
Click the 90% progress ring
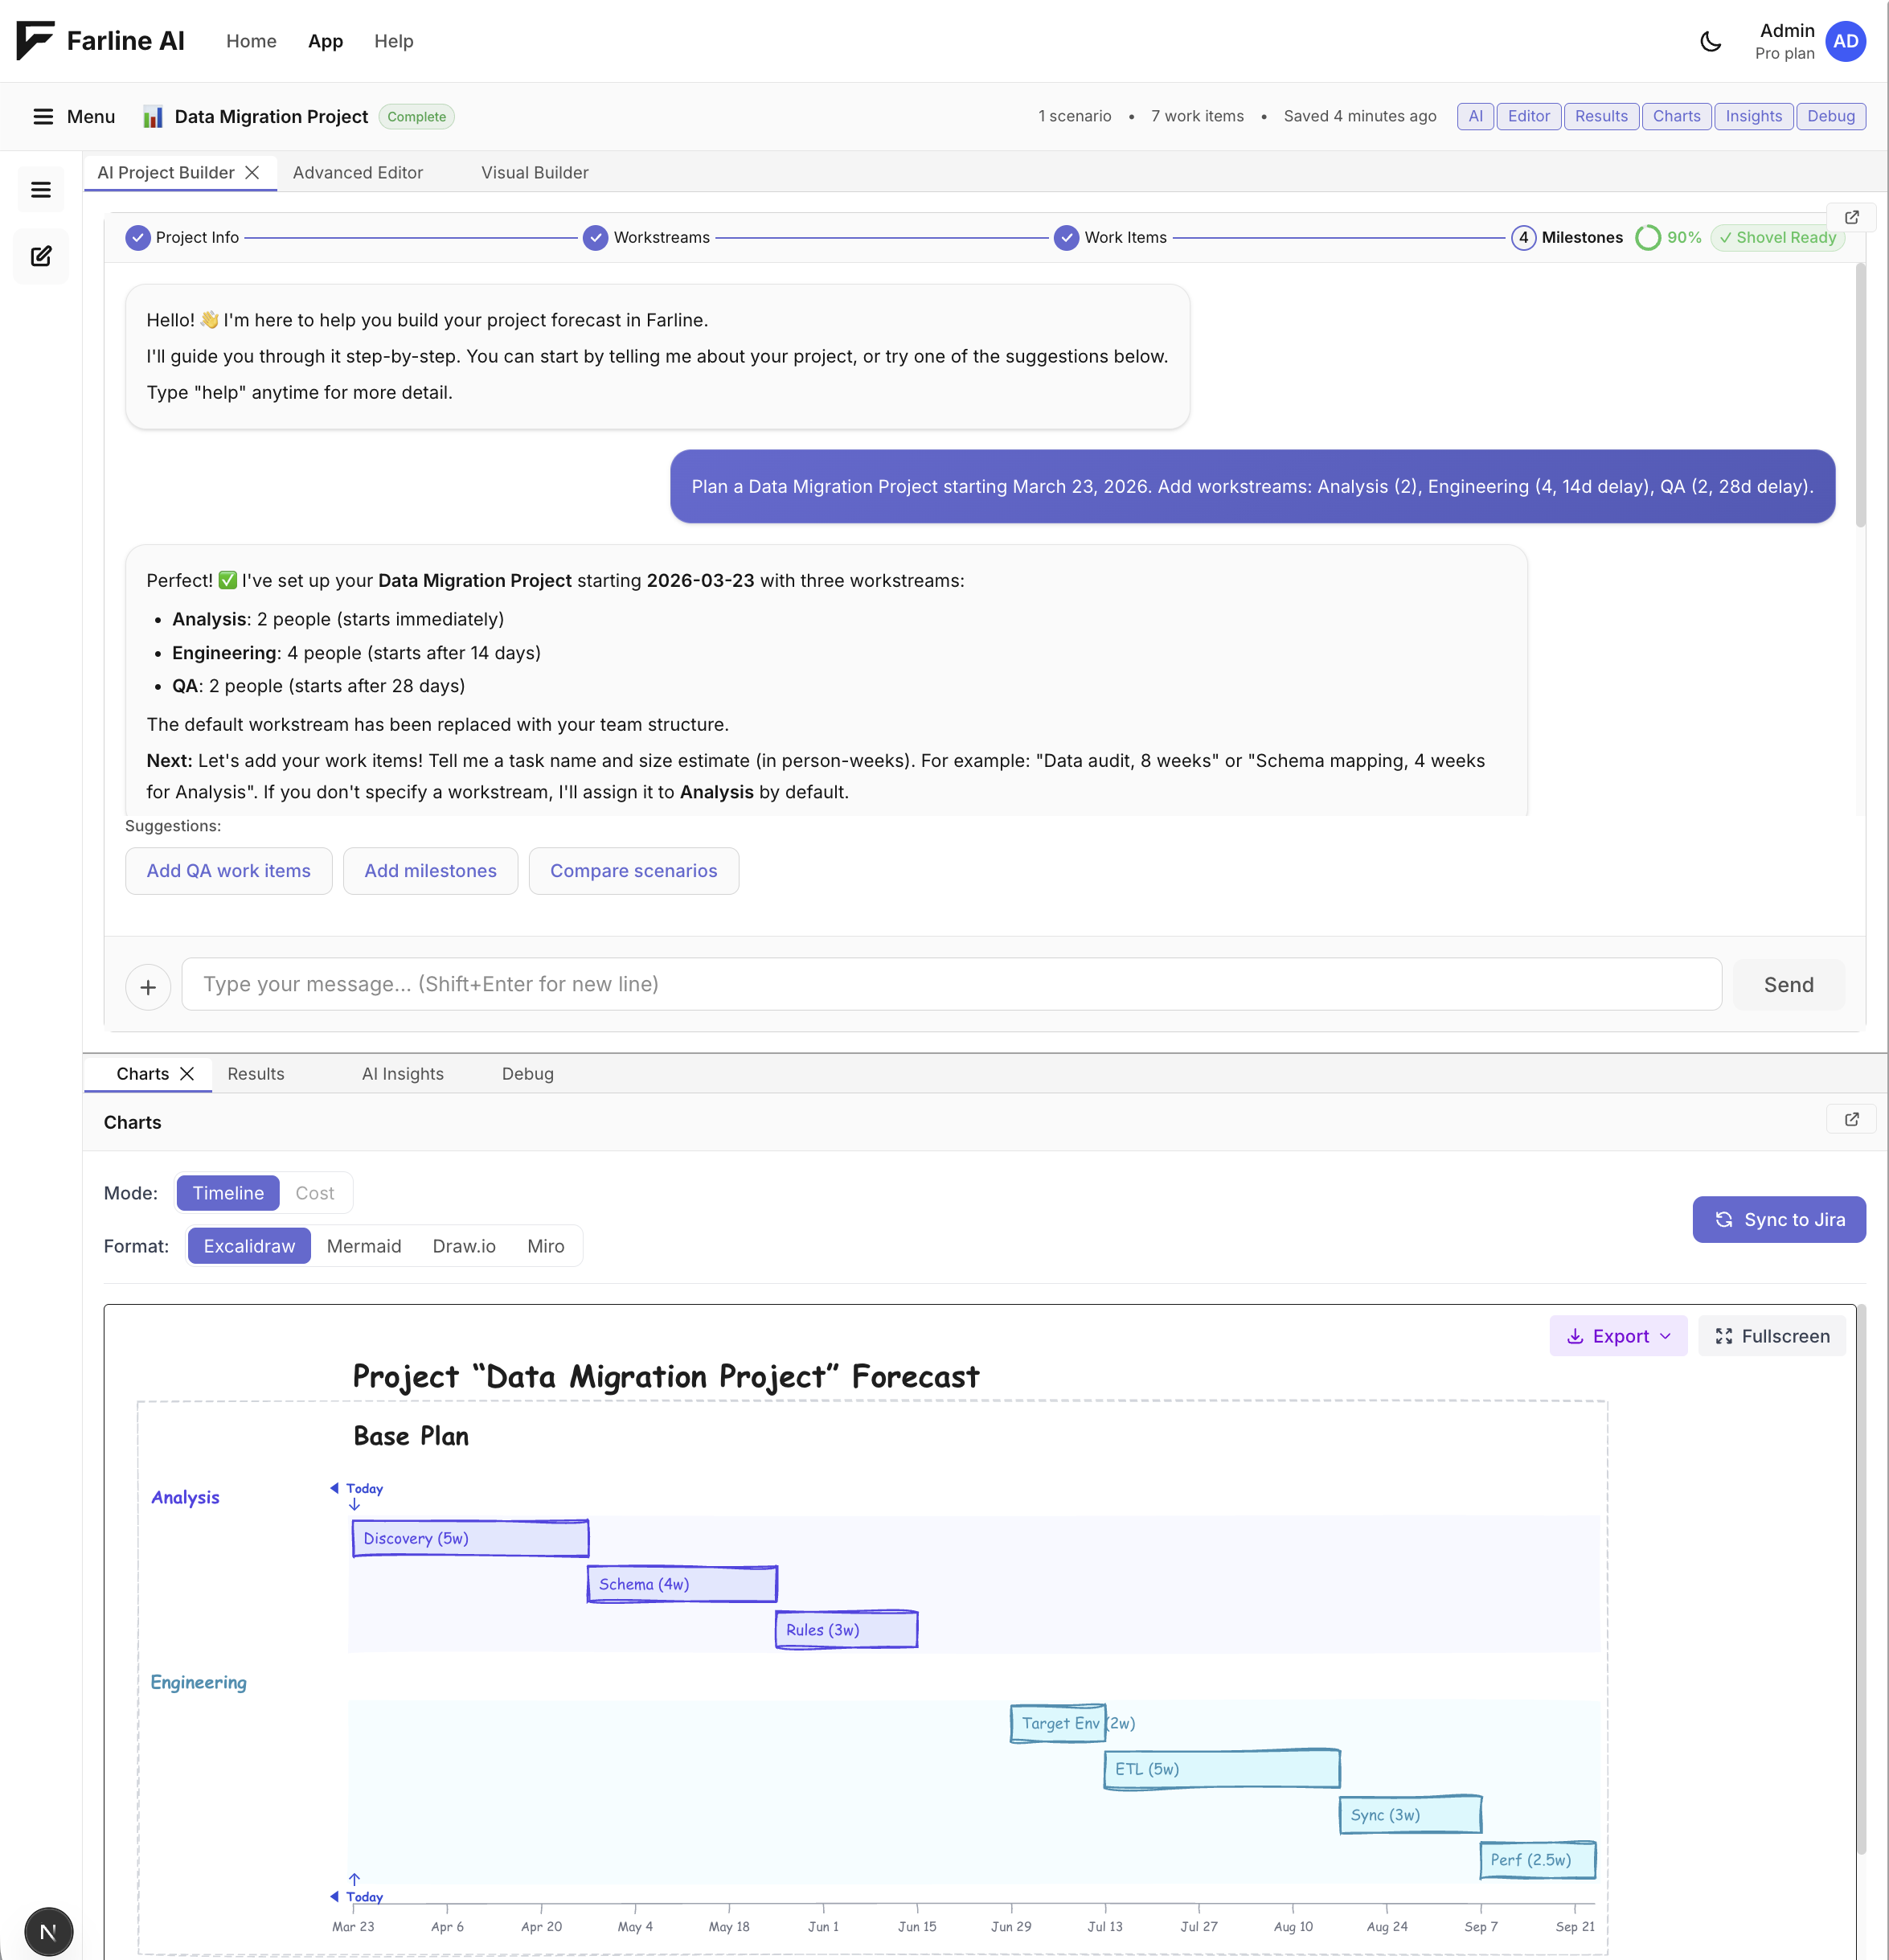pyautogui.click(x=1649, y=238)
